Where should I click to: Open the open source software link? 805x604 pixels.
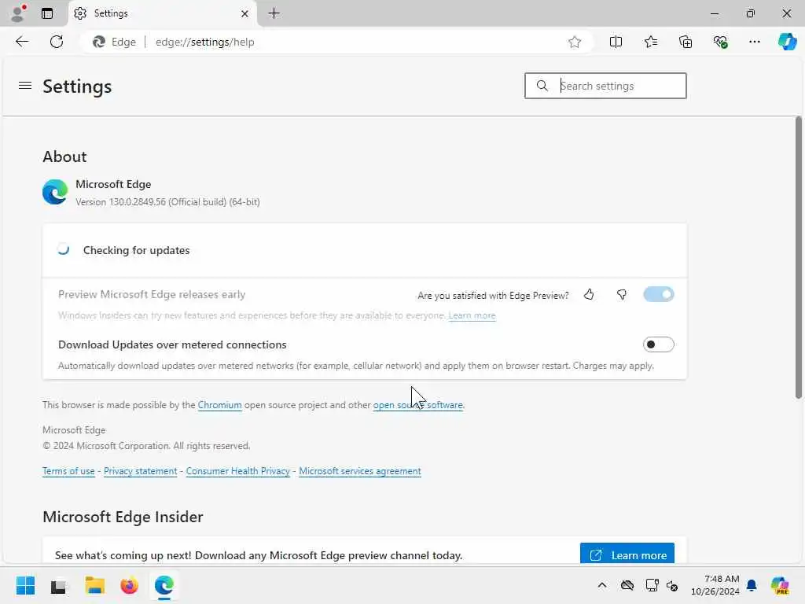point(418,405)
